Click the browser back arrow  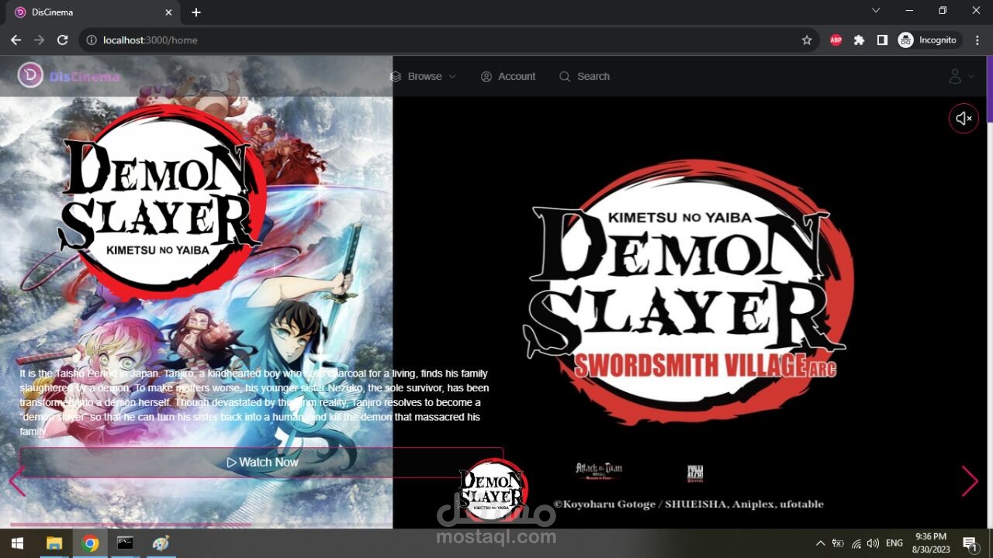click(x=16, y=40)
